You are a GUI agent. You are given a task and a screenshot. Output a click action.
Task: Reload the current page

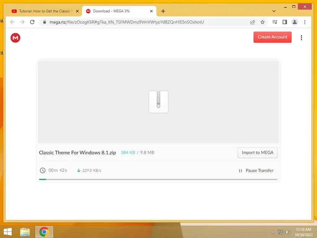[32, 22]
